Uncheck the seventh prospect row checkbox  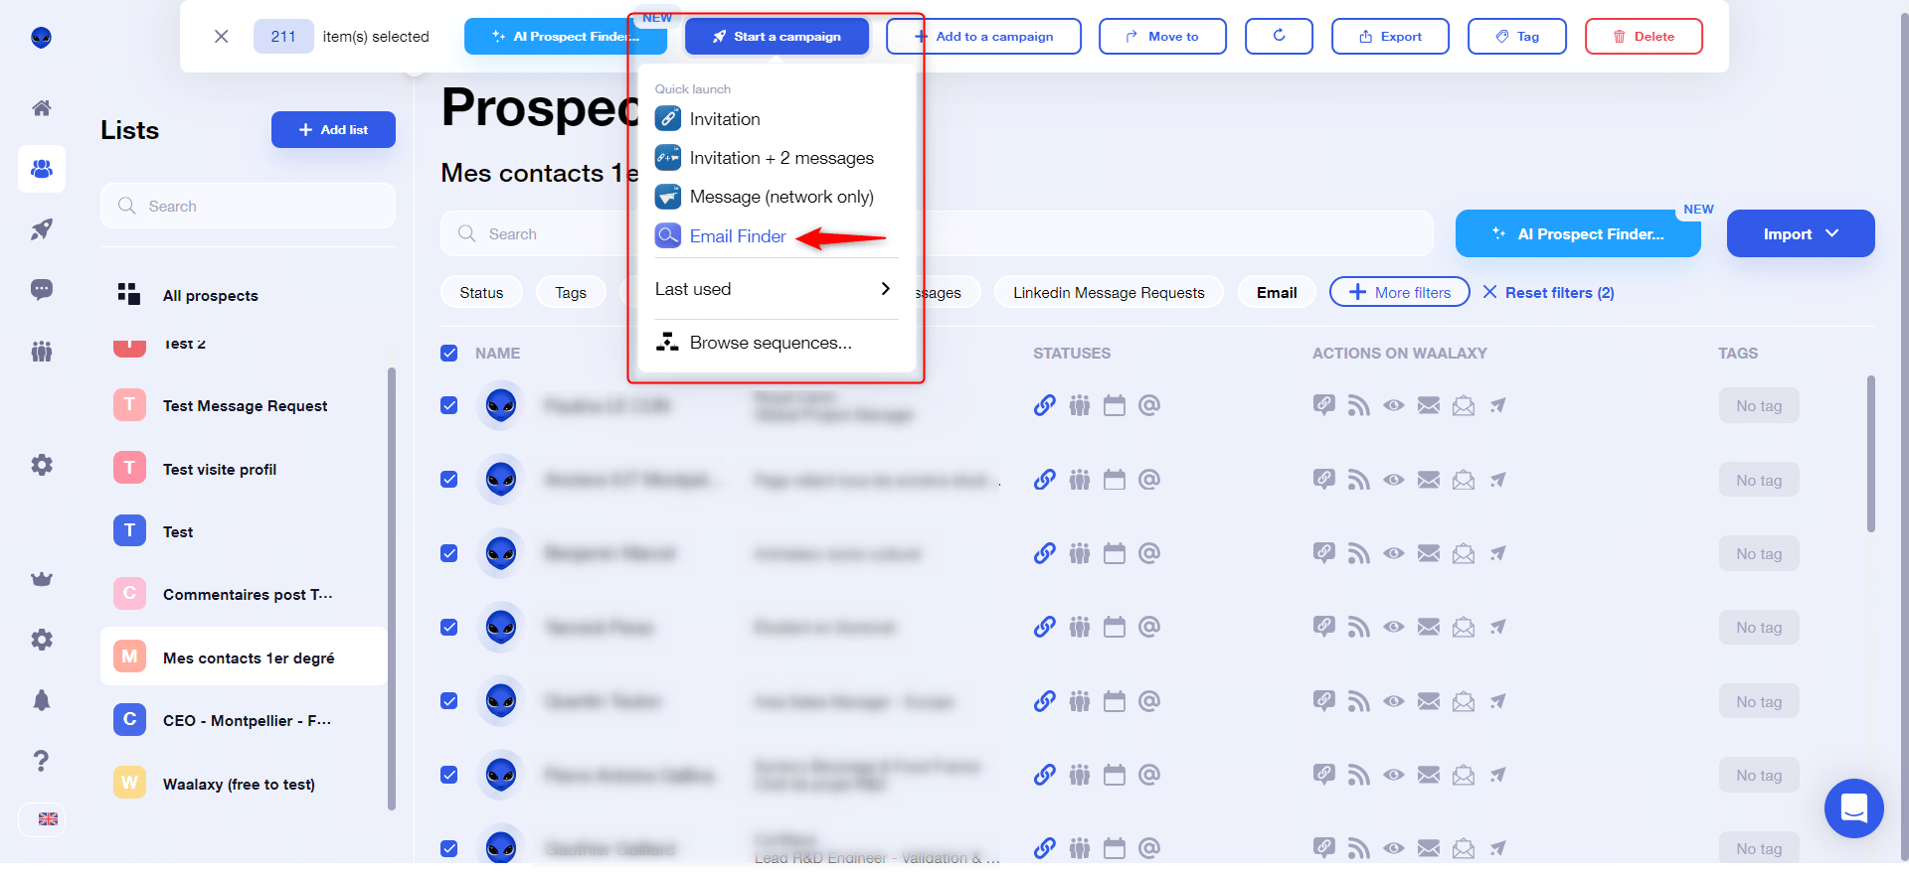[x=449, y=848]
